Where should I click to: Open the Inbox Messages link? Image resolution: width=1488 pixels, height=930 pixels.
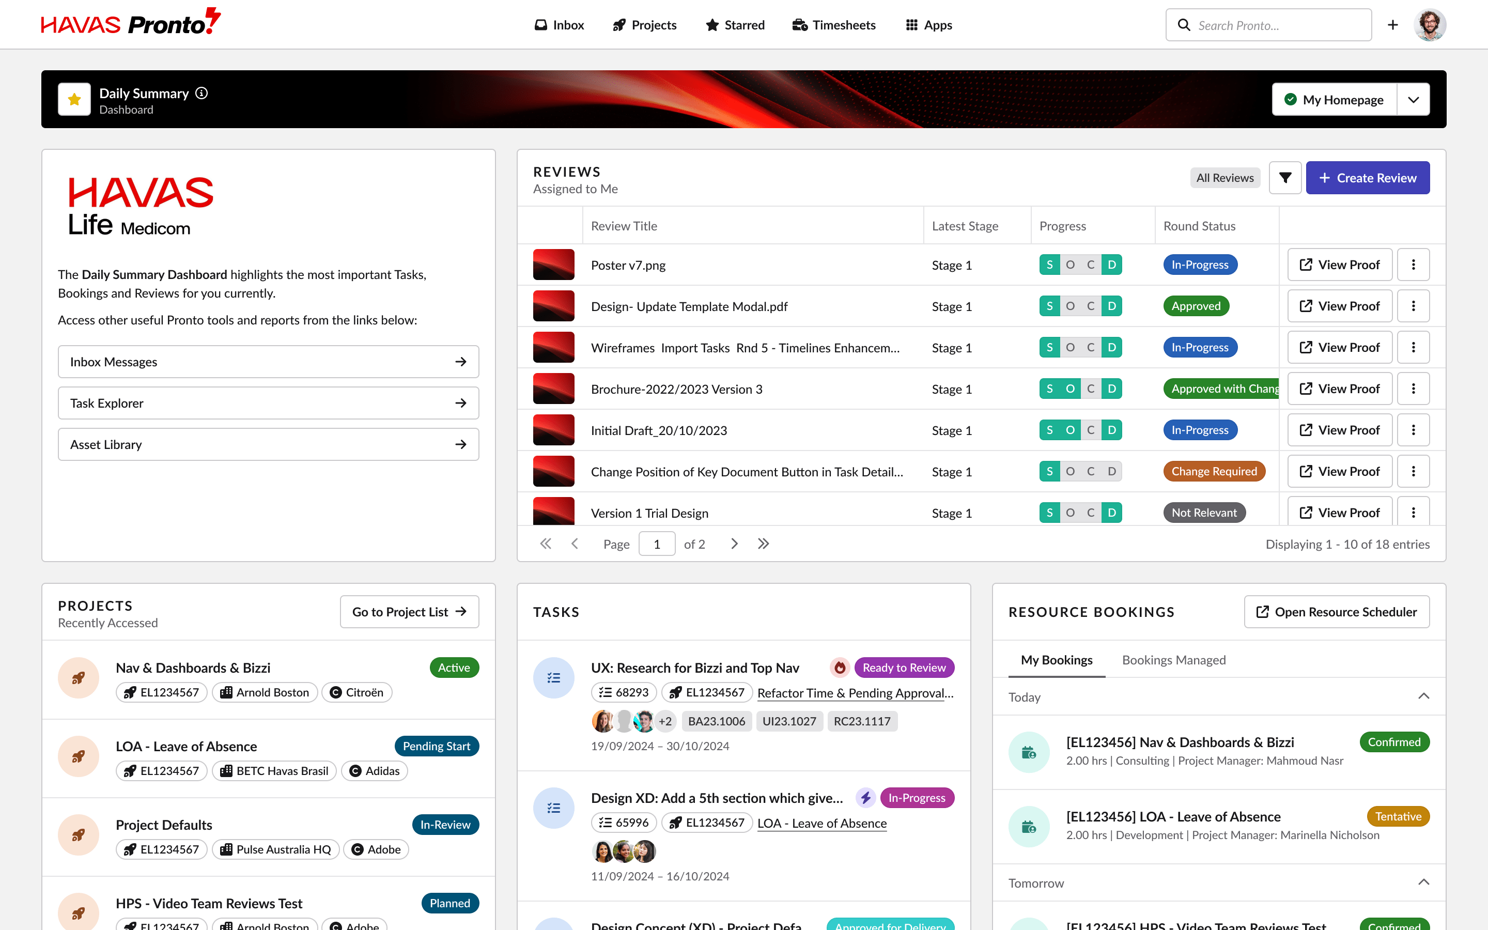(268, 362)
